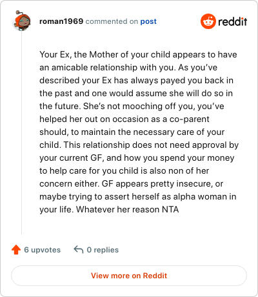Click the line mentioning "amicable relationship"
This screenshot has width=258, height=297.
point(128,68)
